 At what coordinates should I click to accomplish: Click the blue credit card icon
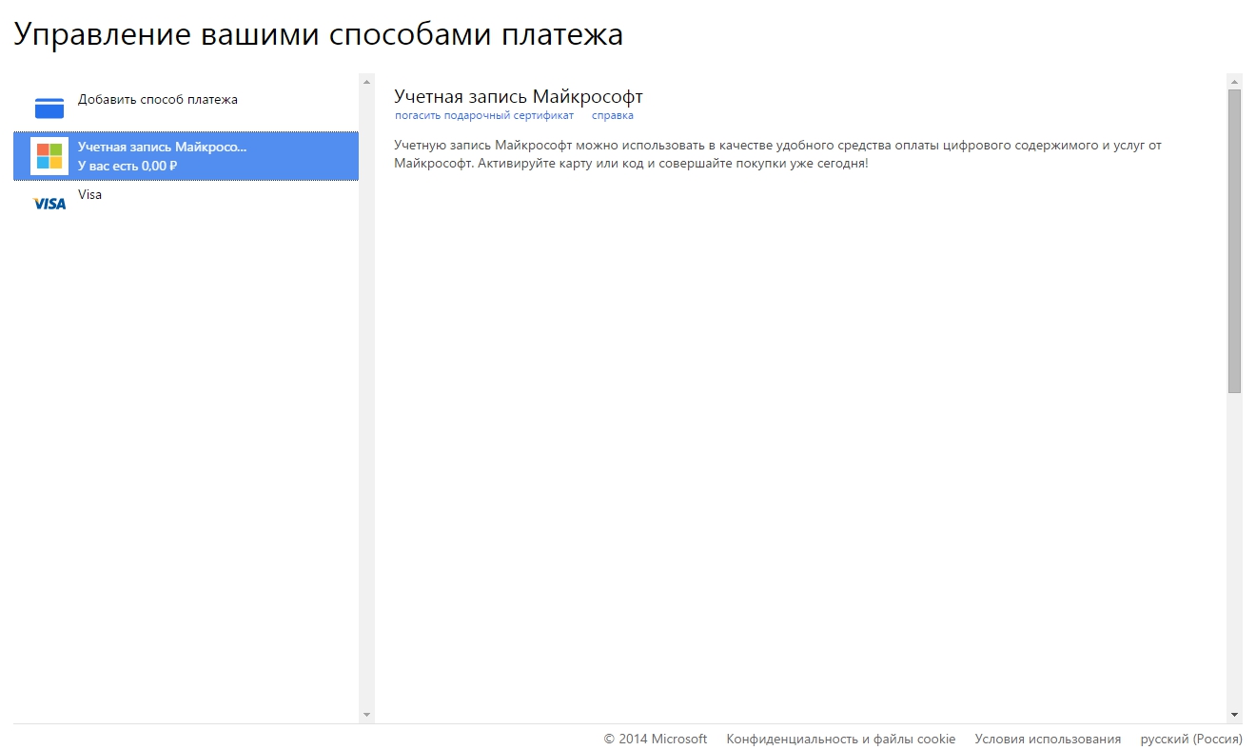point(49,108)
